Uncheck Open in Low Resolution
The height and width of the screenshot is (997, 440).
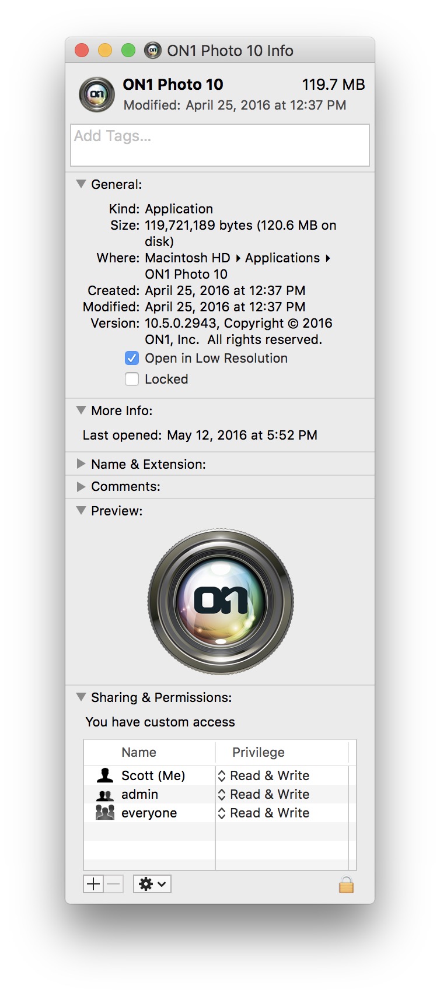[x=132, y=358]
